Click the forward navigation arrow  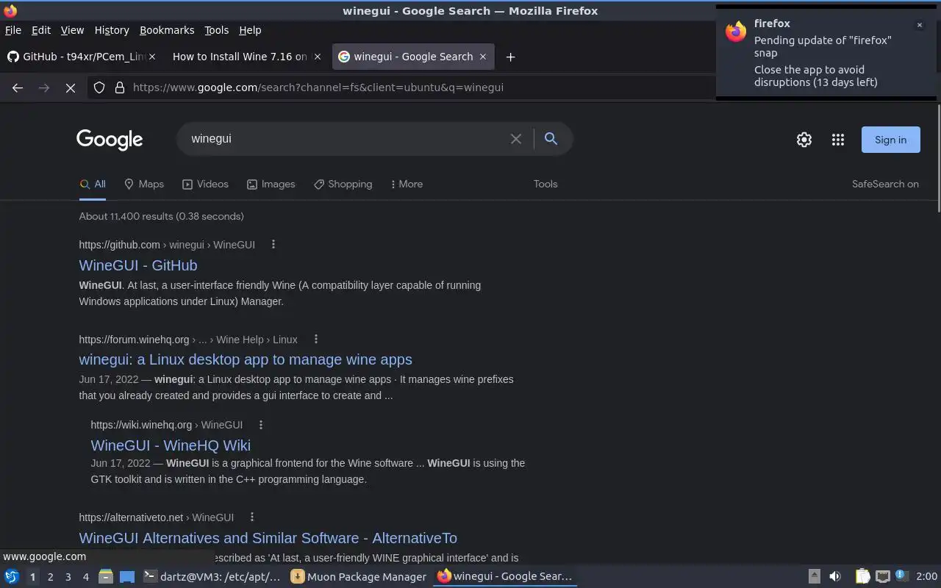click(44, 87)
